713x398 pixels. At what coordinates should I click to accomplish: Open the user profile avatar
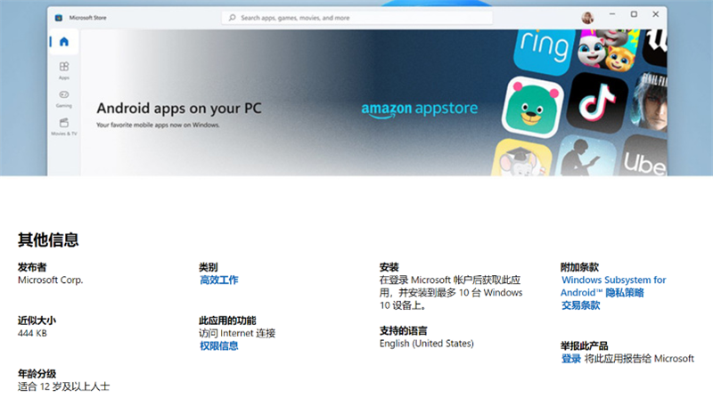pyautogui.click(x=587, y=18)
